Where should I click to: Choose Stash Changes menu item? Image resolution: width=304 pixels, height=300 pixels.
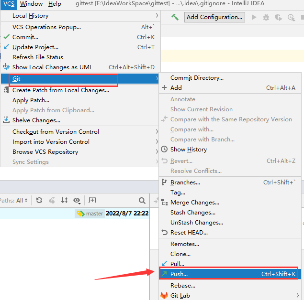(230, 213)
